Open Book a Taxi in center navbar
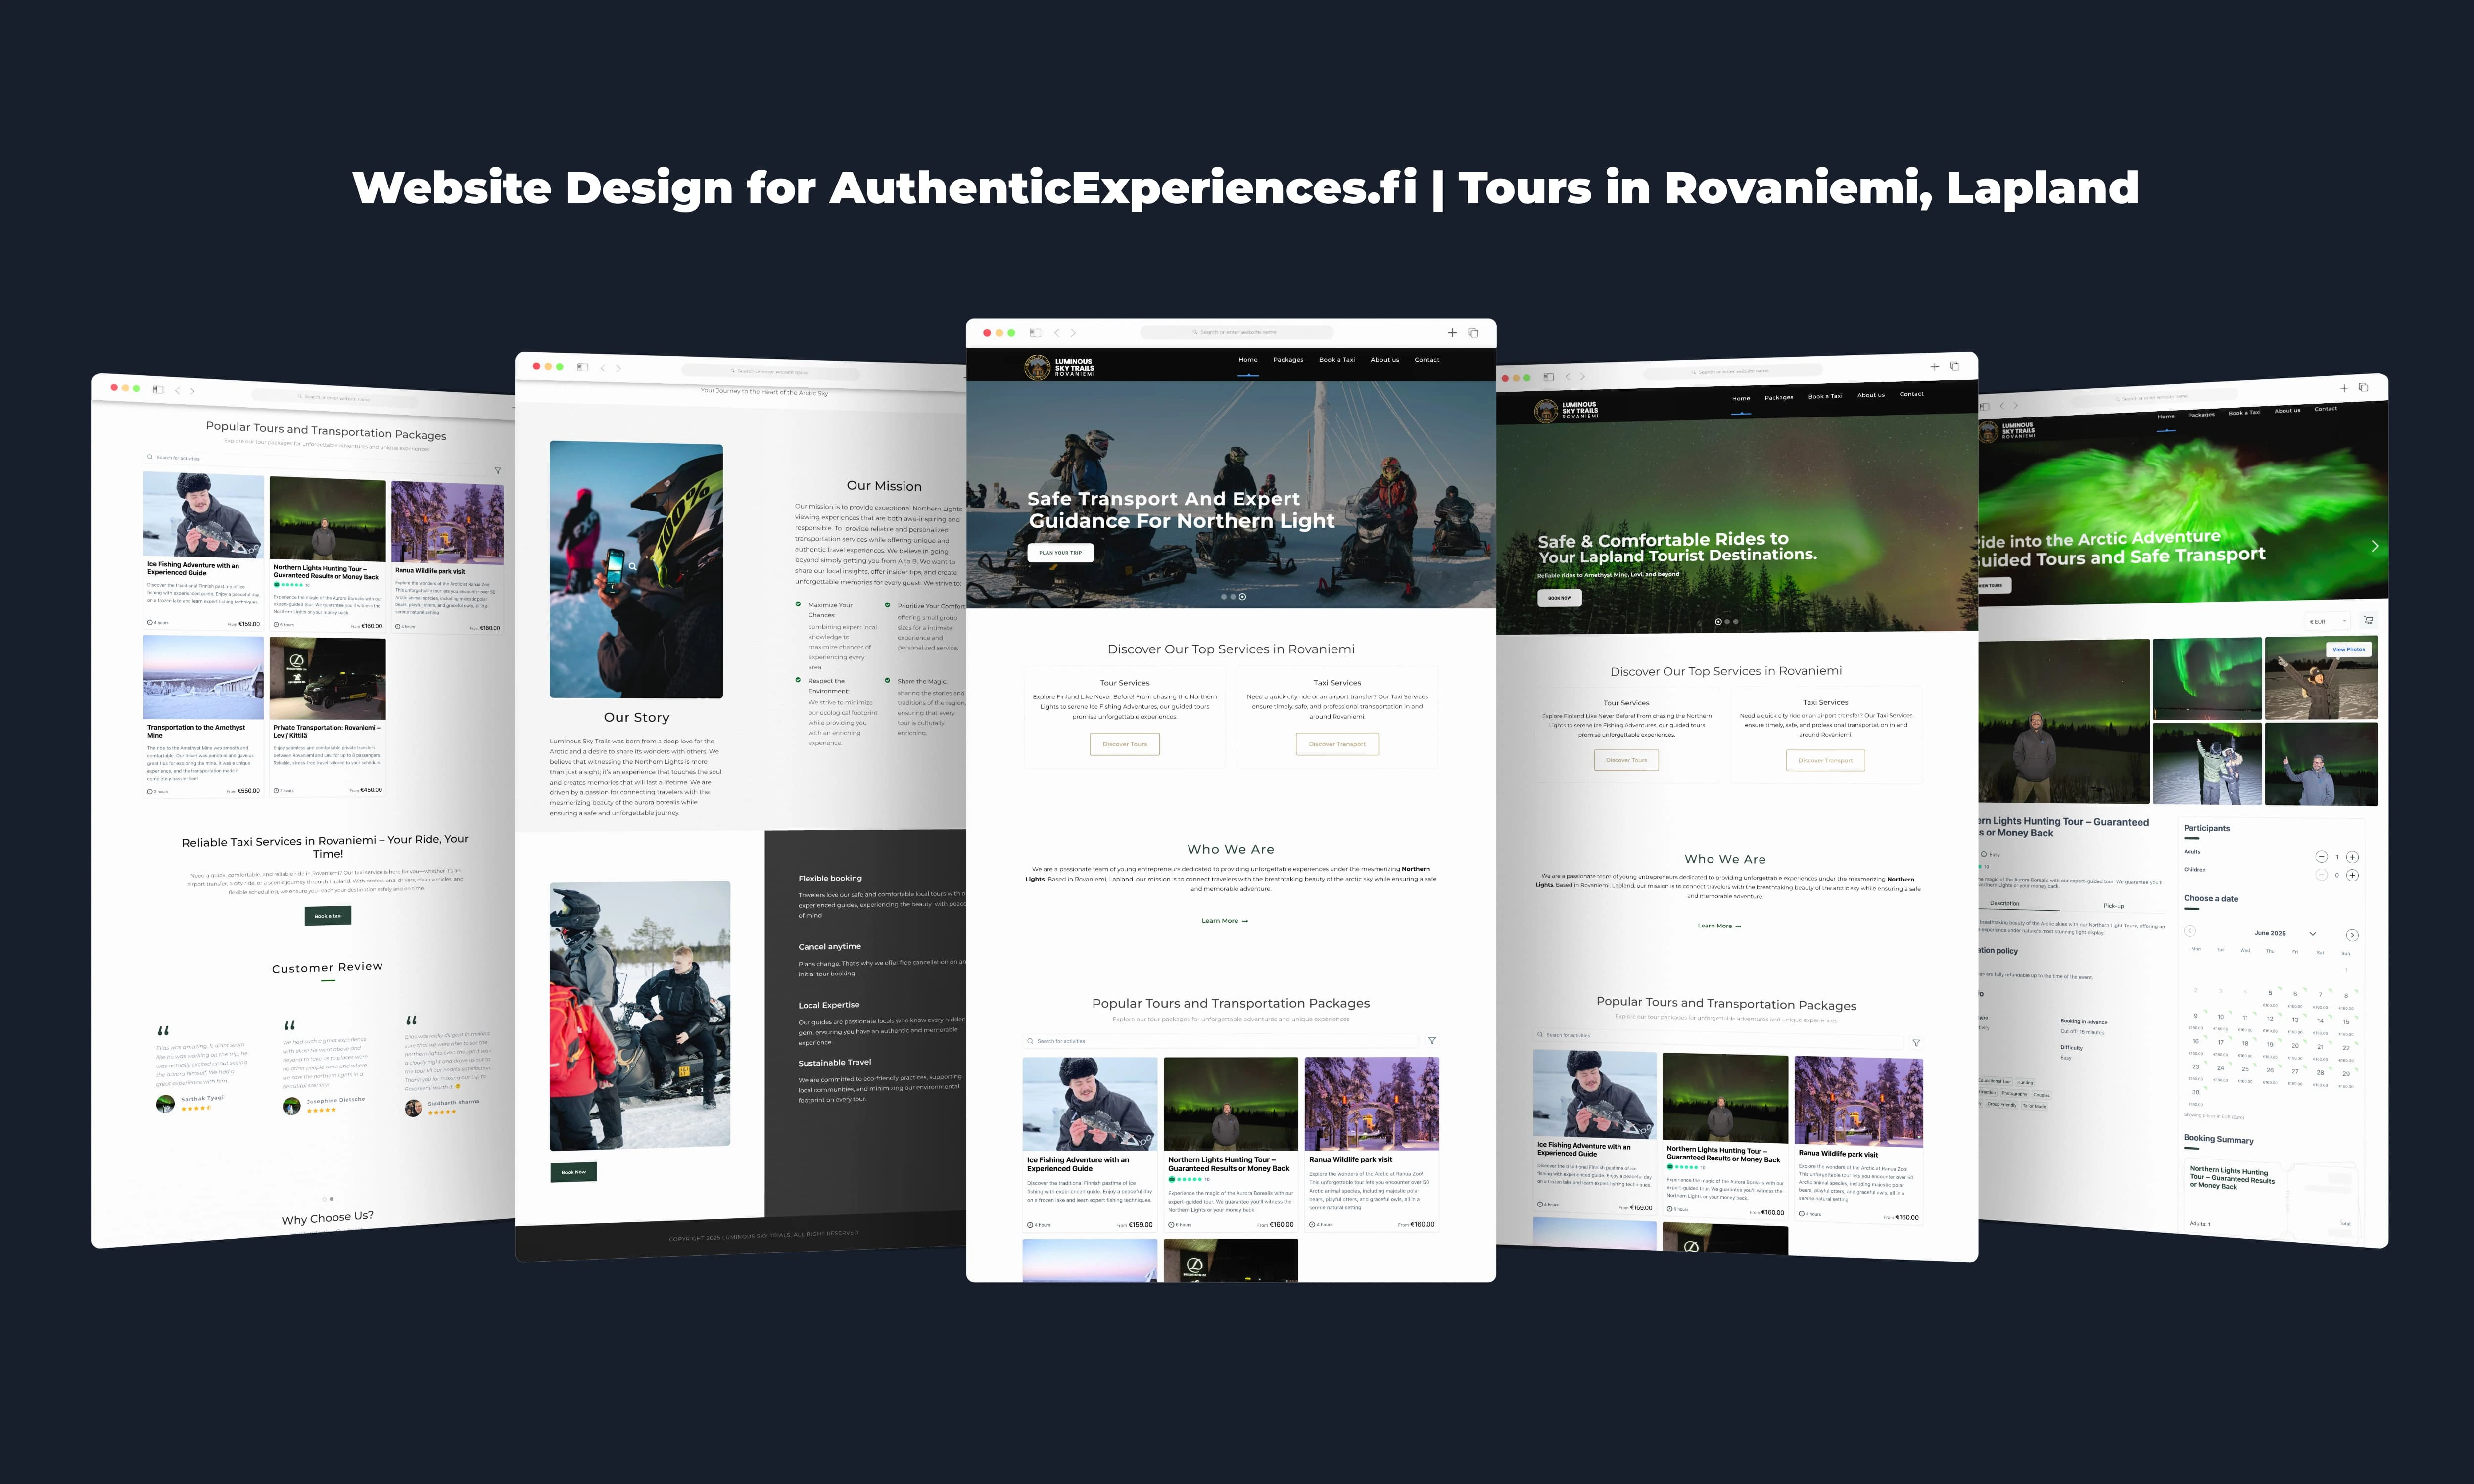 1336,359
